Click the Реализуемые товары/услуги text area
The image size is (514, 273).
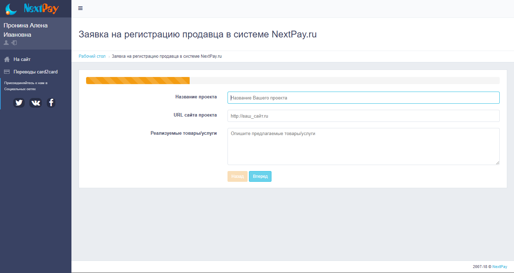[363, 146]
